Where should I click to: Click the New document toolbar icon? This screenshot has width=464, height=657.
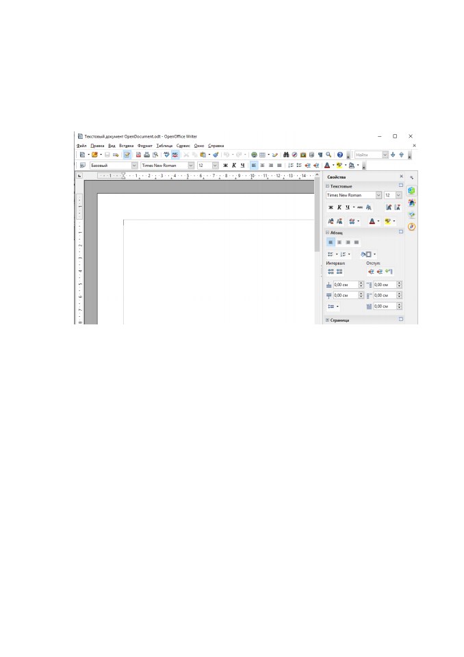[83, 155]
